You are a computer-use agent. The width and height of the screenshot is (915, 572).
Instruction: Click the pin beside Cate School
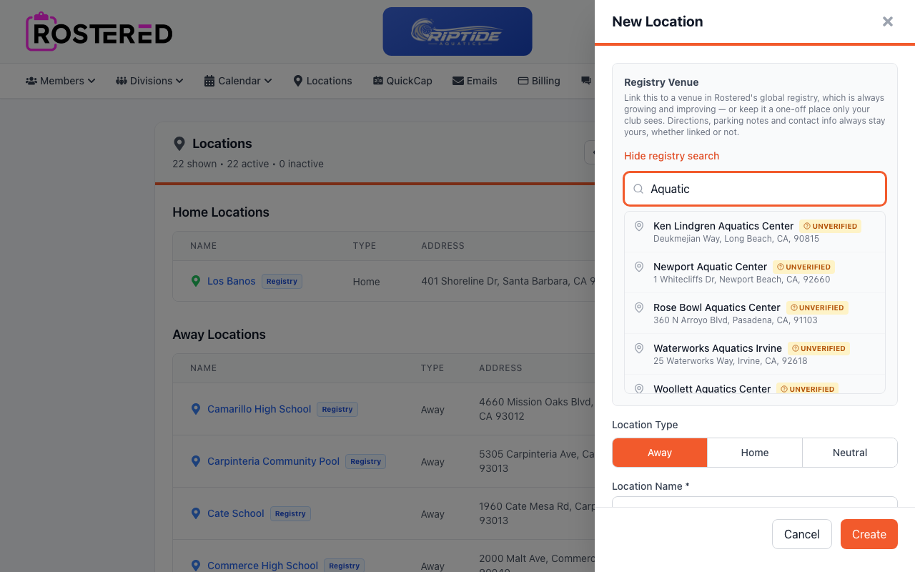point(196,513)
